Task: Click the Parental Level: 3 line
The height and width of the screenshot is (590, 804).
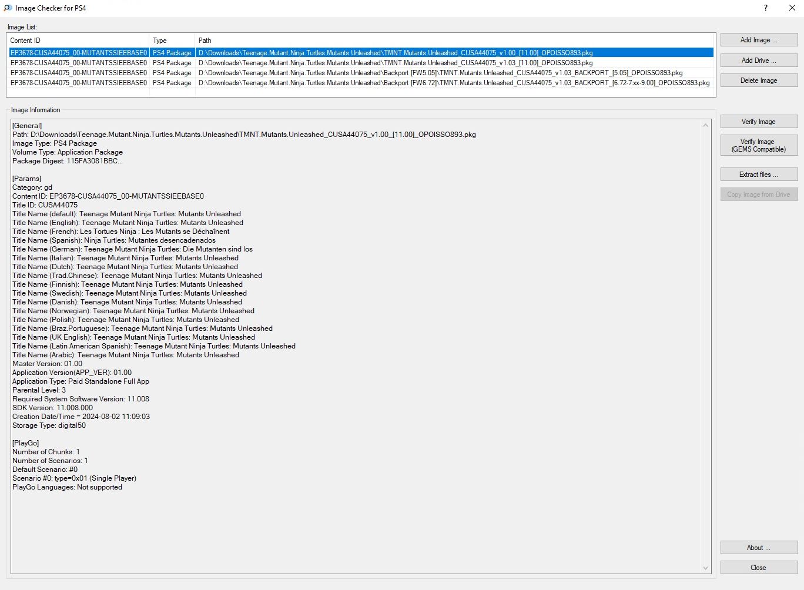Action: (39, 390)
